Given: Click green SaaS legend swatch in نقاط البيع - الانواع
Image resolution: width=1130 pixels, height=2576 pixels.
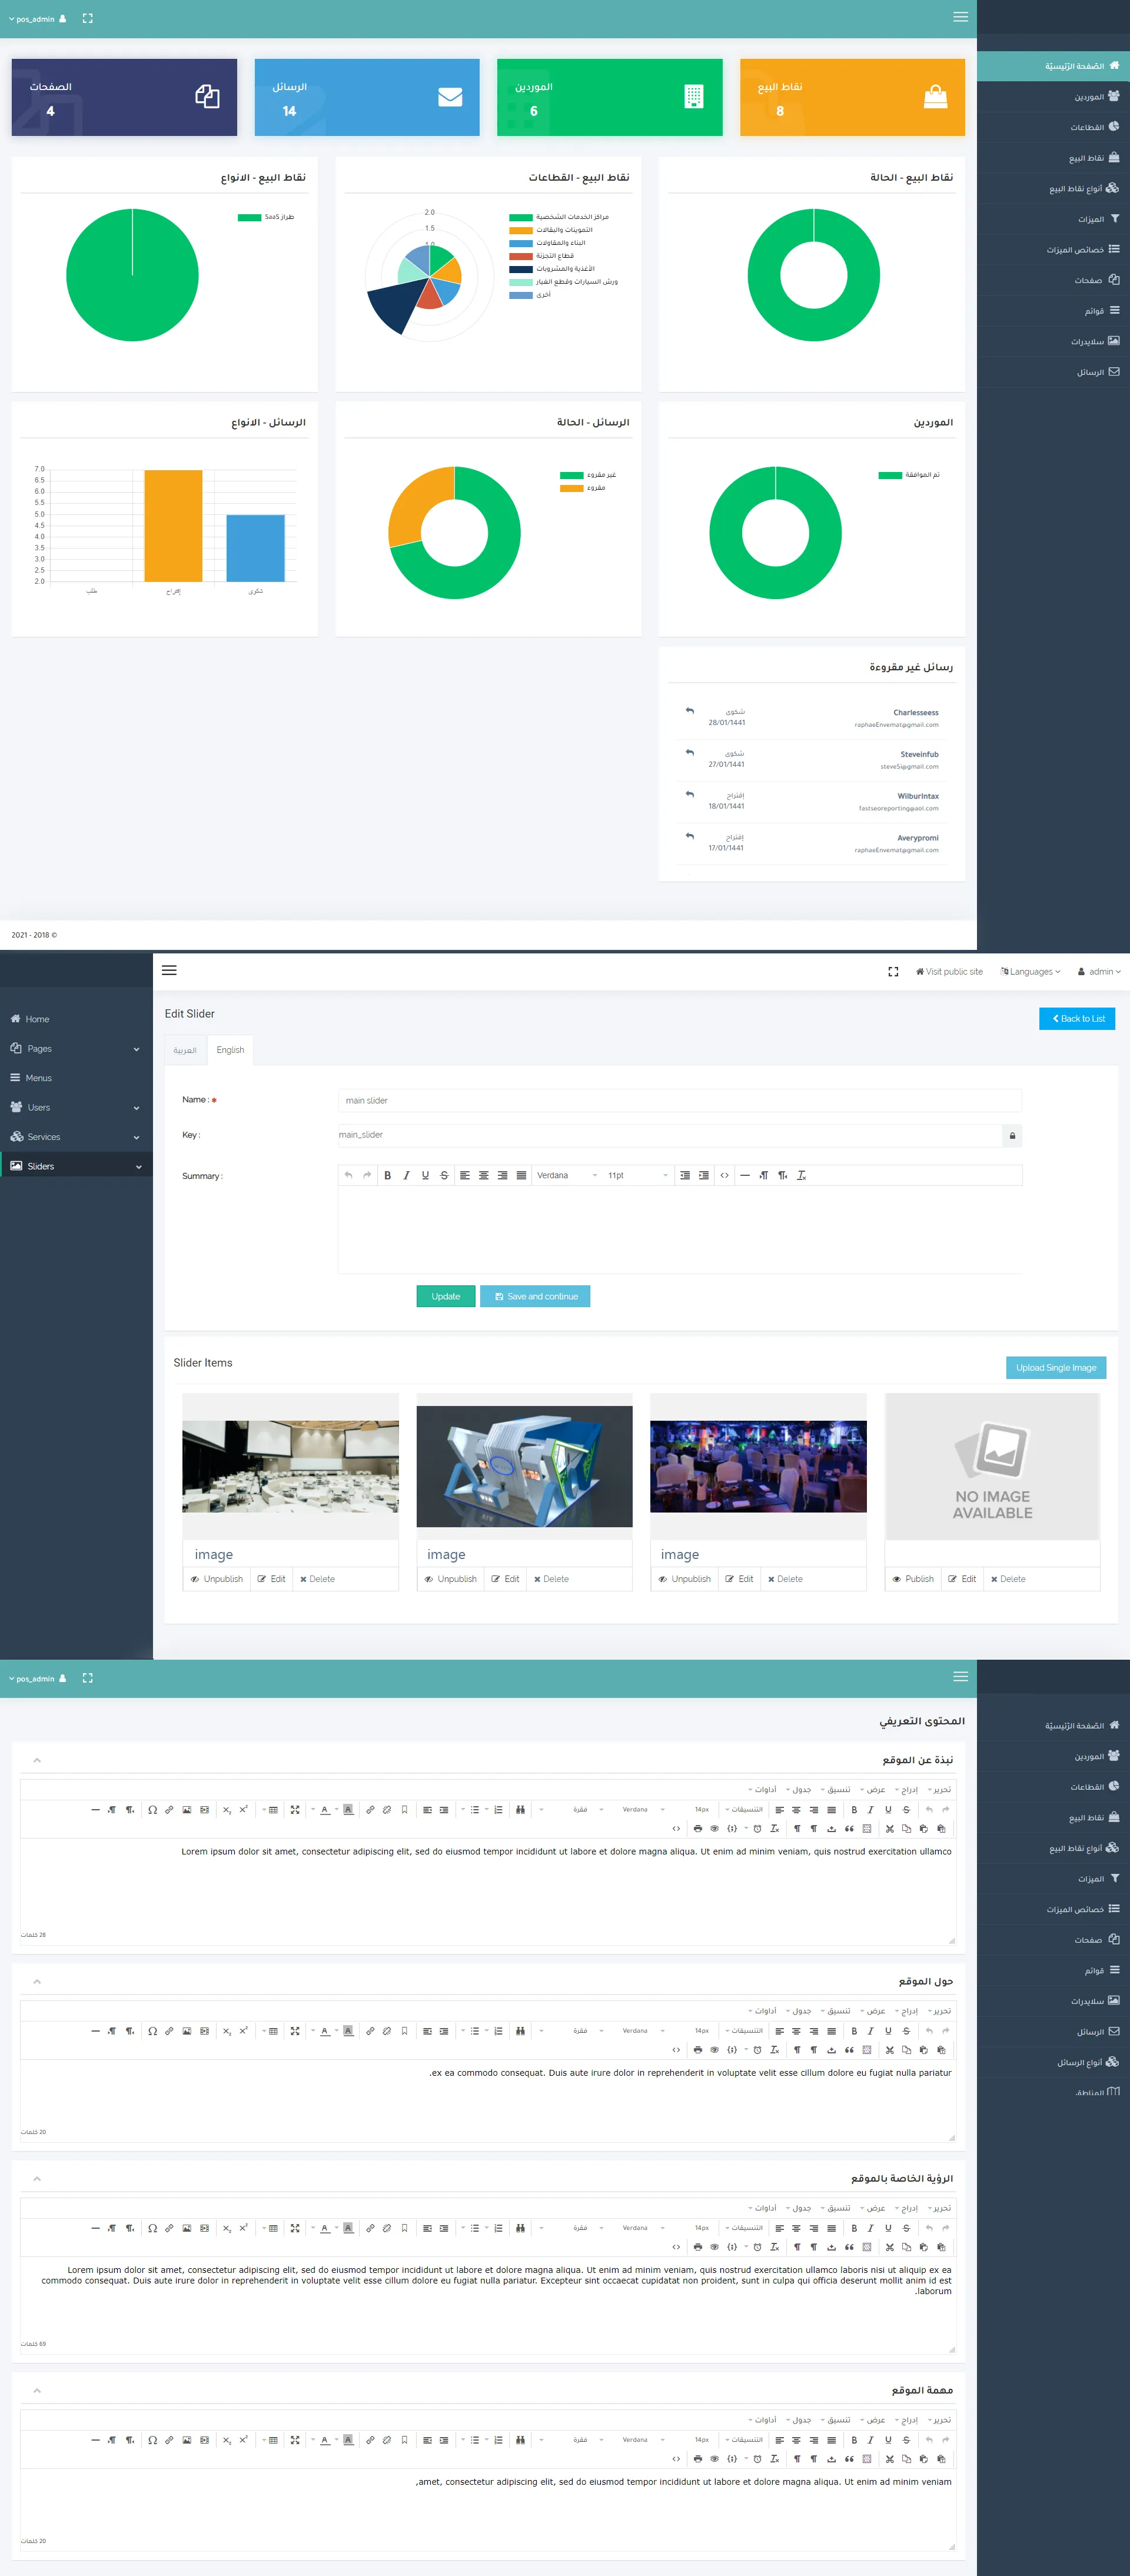Looking at the screenshot, I should coord(249,217).
